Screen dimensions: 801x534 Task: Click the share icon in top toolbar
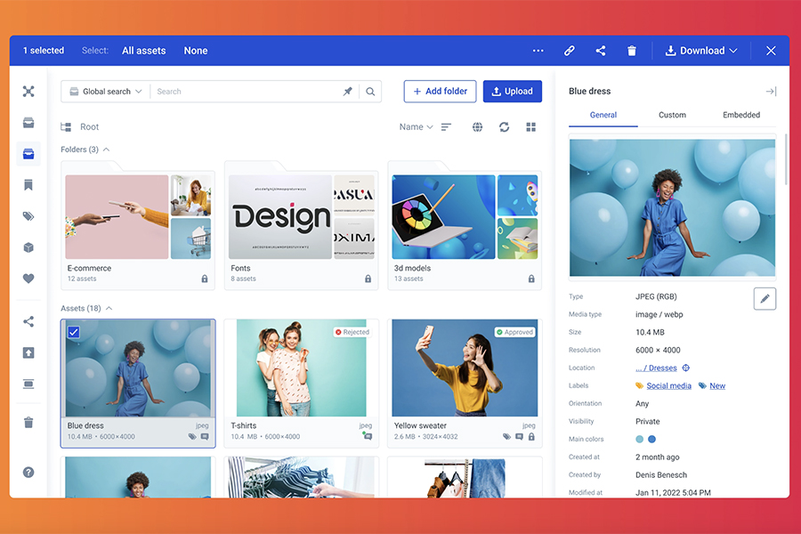coord(601,51)
